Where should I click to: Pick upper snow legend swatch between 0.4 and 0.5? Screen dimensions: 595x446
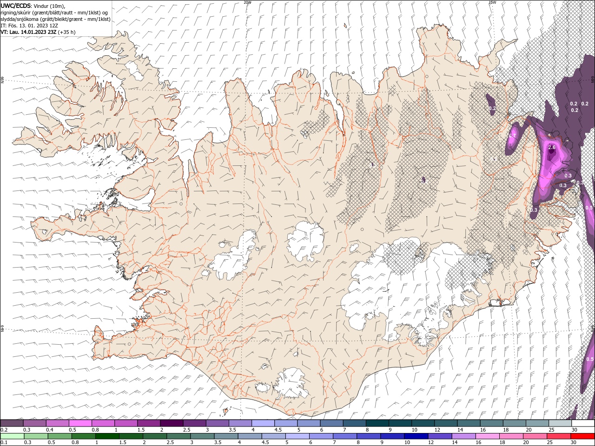tap(58, 423)
